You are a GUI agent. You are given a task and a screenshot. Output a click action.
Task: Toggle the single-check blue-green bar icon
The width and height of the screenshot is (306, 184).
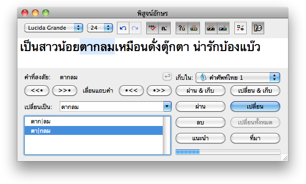coord(223,28)
